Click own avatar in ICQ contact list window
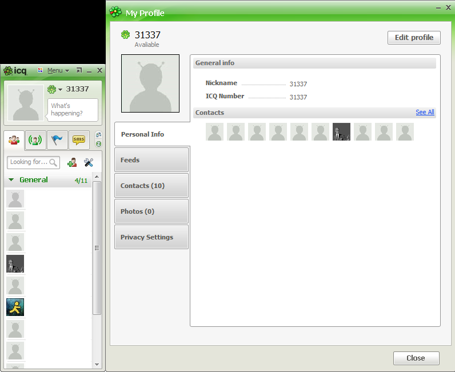455x372 pixels. coord(26,103)
